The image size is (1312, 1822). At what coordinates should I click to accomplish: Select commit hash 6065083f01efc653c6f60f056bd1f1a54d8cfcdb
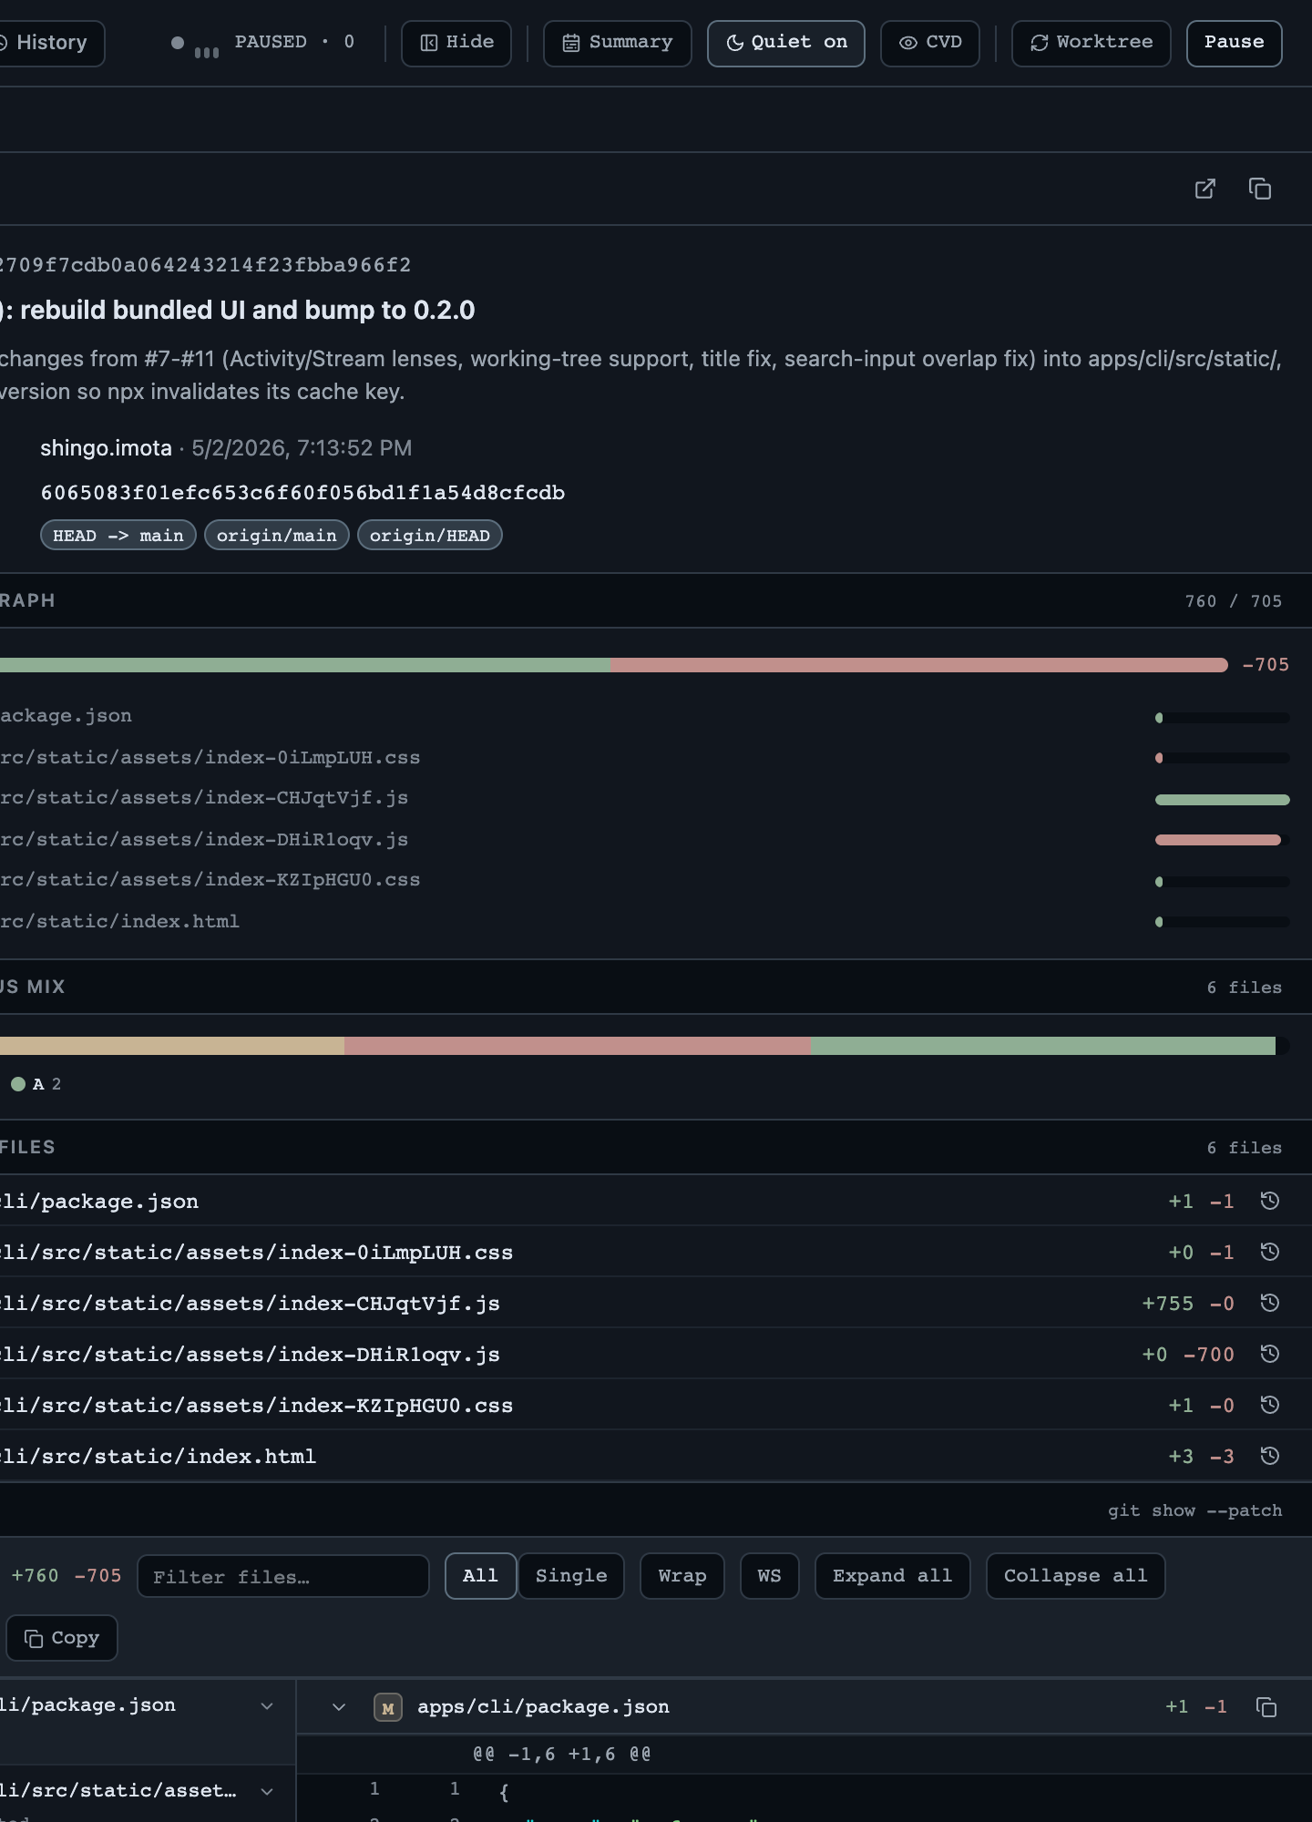(303, 493)
